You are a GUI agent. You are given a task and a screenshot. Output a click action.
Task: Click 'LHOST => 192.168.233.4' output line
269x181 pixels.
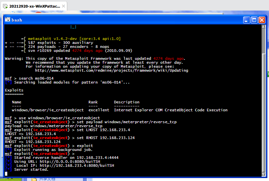(x=30, y=134)
